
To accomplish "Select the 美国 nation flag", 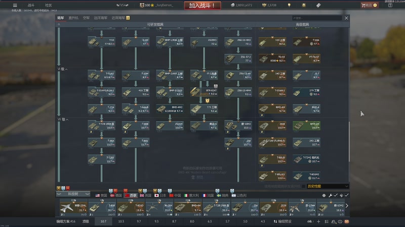I will pos(101,196).
